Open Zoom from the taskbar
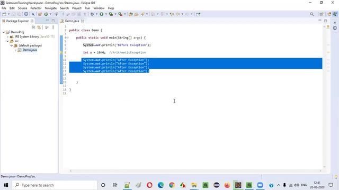This screenshot has height=190, width=339. [260, 185]
